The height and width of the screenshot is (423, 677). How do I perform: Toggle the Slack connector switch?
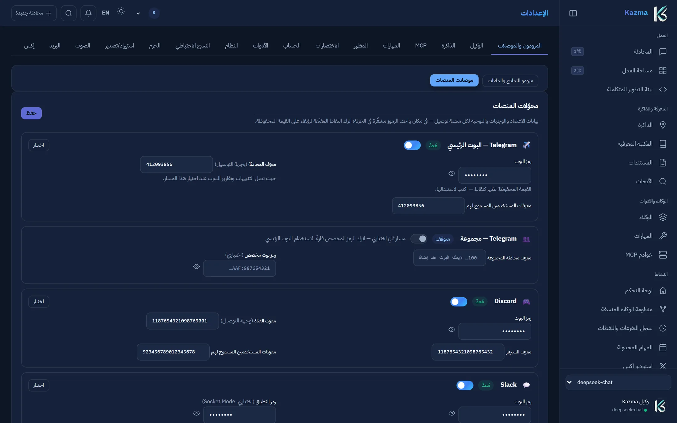point(465,385)
